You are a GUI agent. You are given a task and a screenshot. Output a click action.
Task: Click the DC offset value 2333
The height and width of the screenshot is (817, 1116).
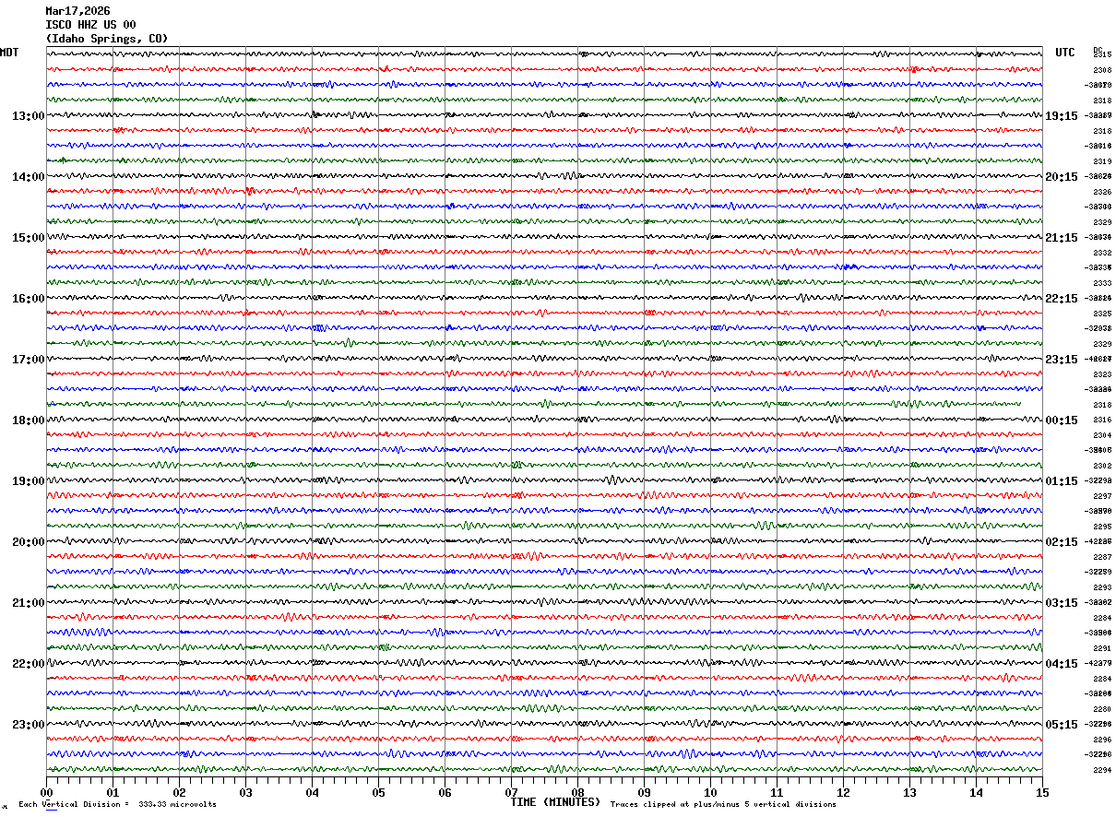(1101, 283)
